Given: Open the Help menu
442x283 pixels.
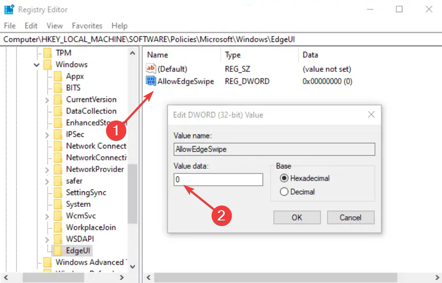Looking at the screenshot, I should click(120, 25).
